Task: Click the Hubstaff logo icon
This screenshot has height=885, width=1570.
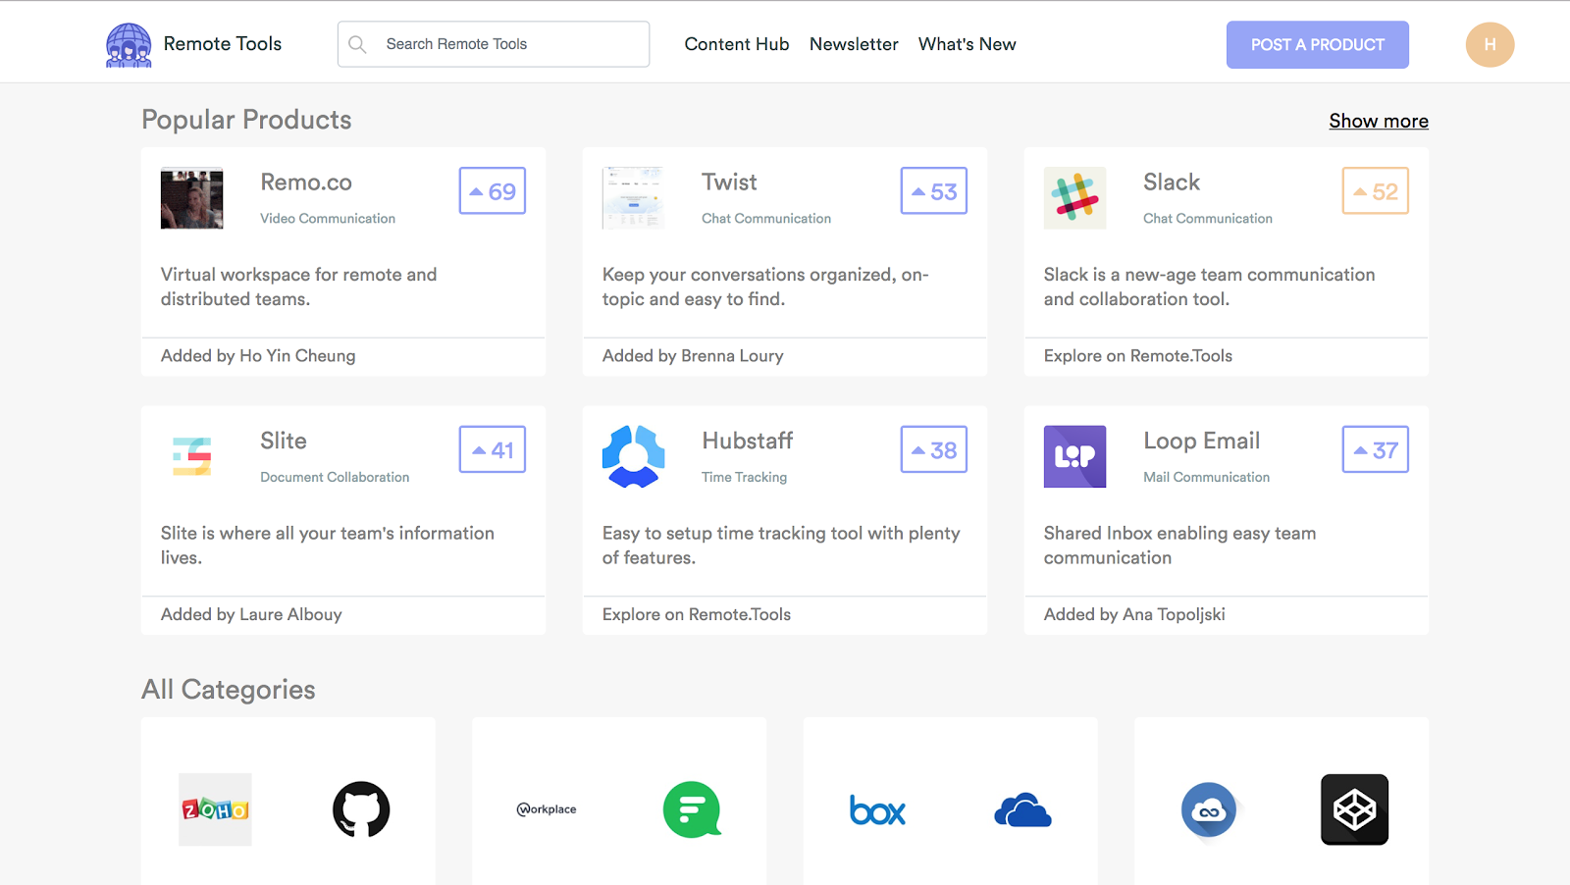Action: [x=633, y=456]
